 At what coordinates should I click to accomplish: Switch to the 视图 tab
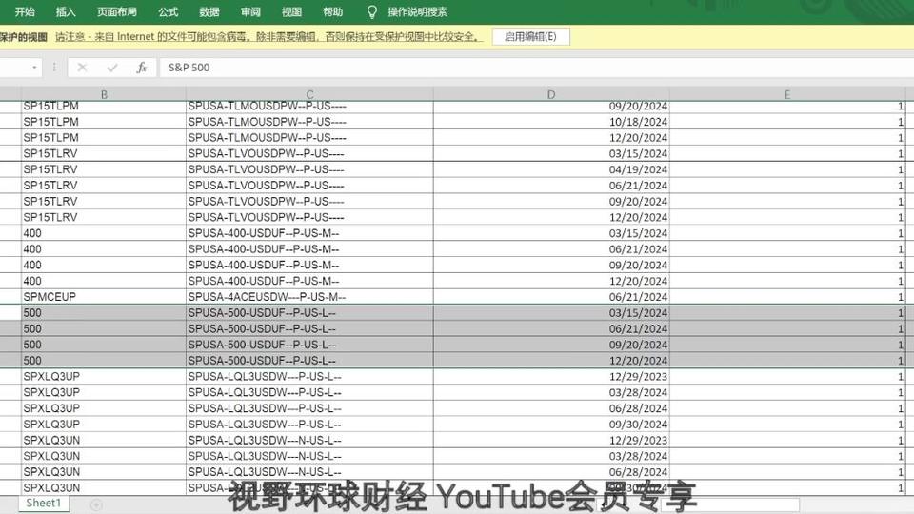(x=291, y=11)
